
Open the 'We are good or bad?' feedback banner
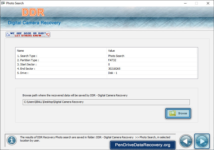point(28,34)
